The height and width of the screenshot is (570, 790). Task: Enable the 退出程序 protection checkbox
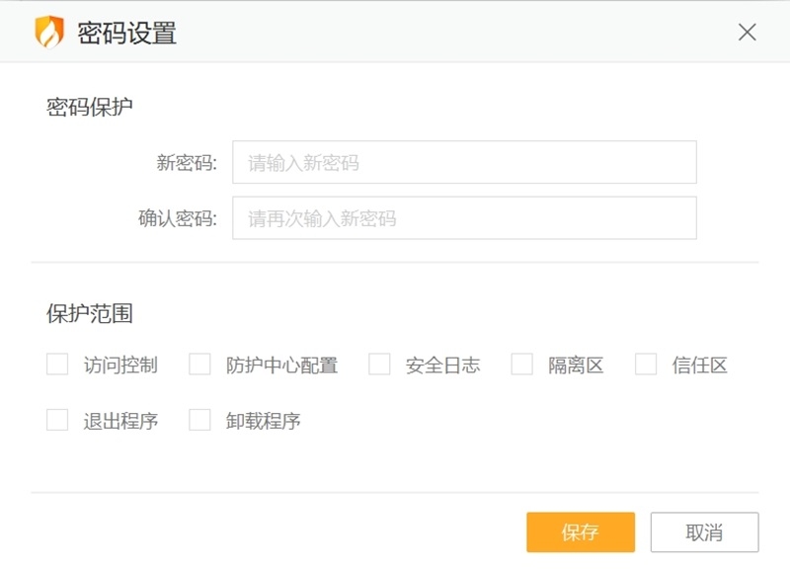coord(55,420)
